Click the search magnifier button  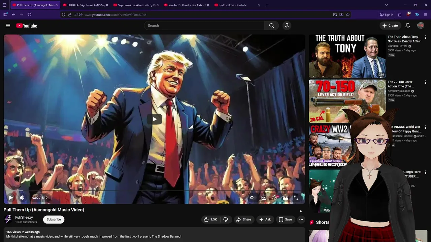(271, 26)
